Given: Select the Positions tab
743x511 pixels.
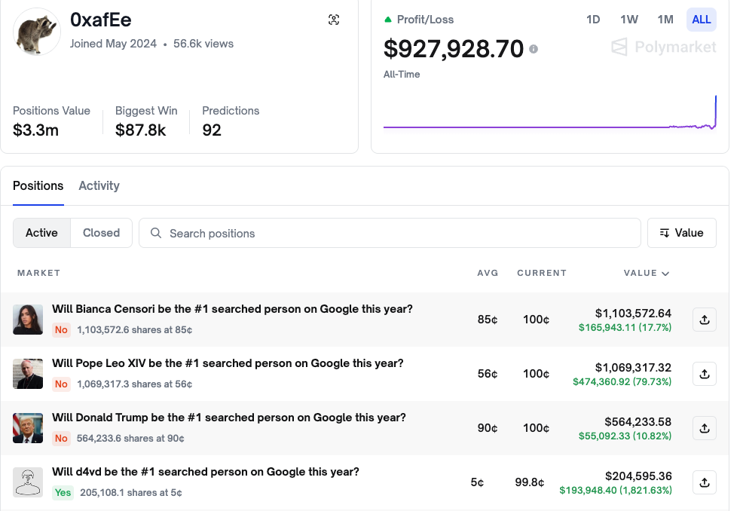Looking at the screenshot, I should coord(38,185).
